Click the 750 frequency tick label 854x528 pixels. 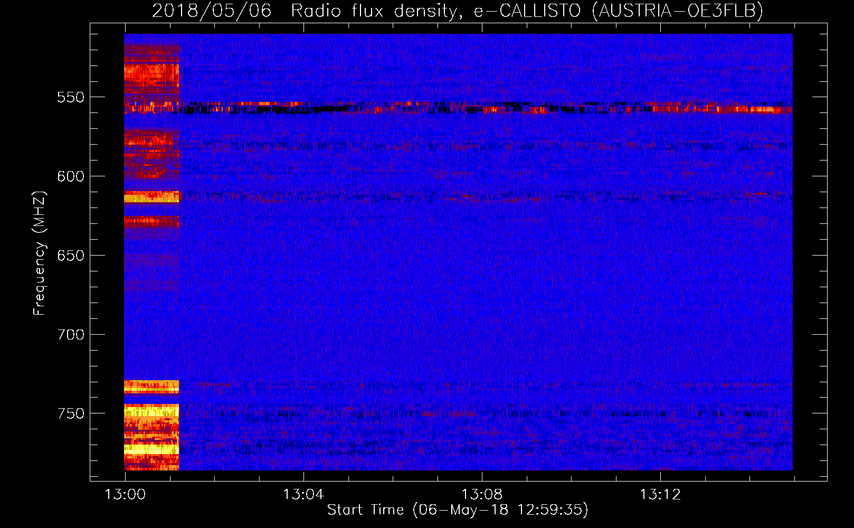71,413
